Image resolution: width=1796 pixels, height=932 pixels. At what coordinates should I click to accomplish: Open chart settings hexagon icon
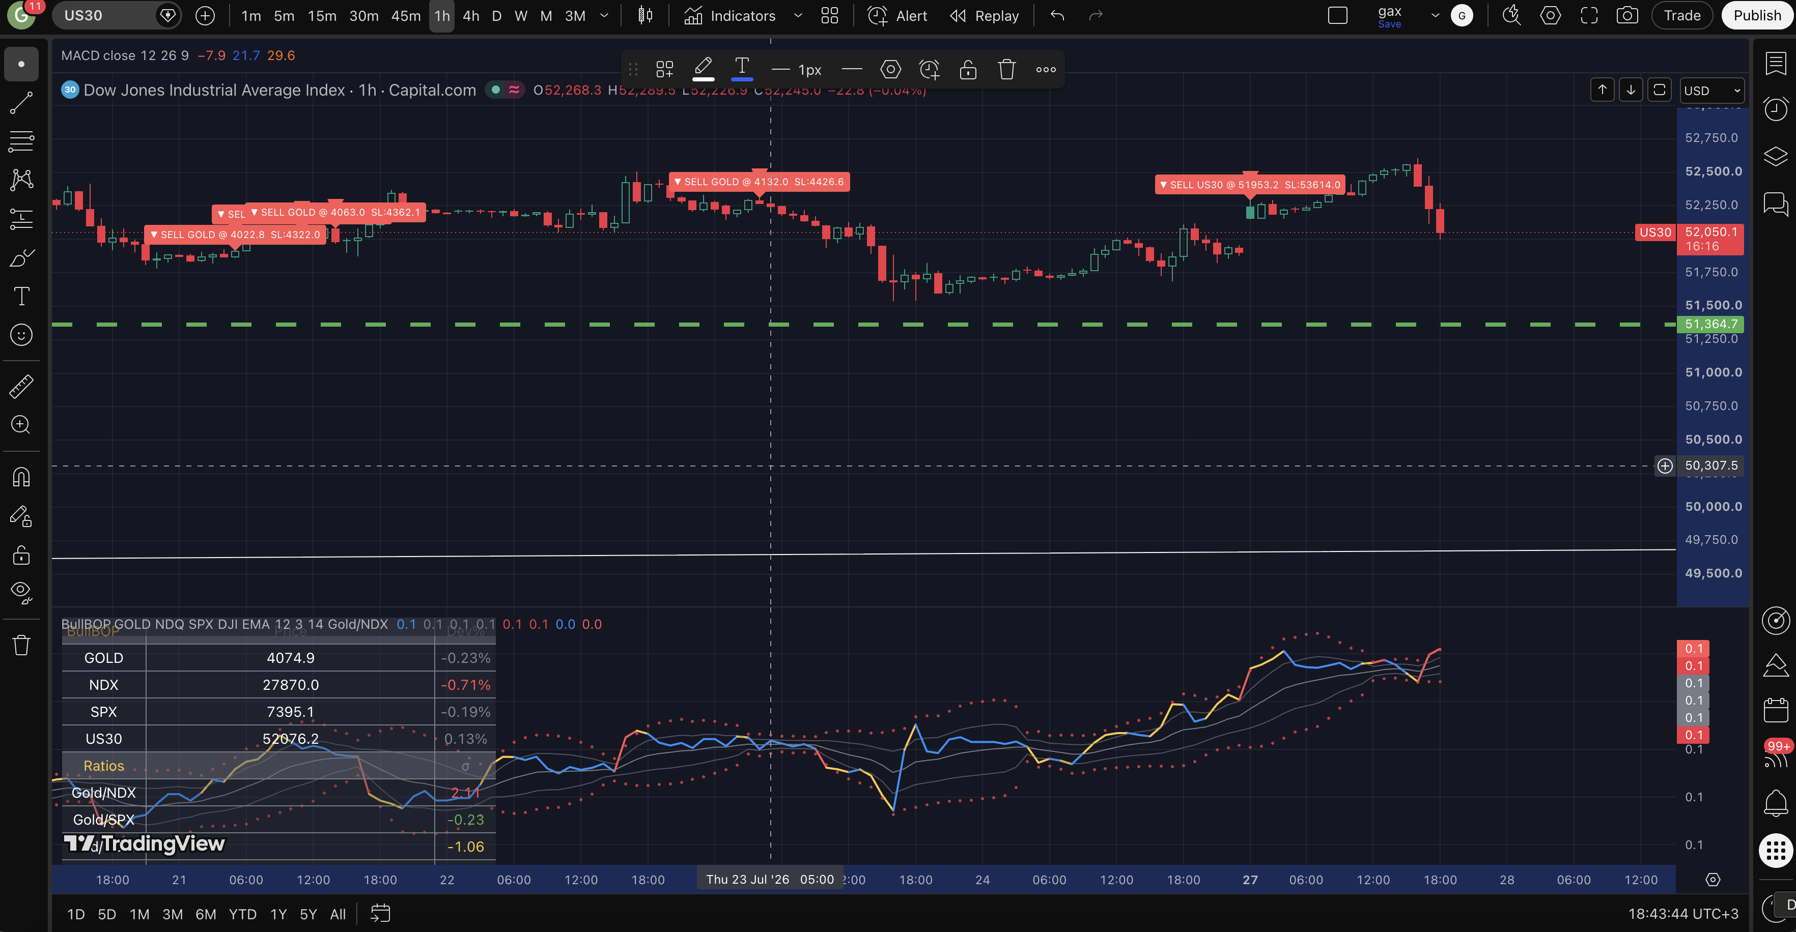[1551, 15]
